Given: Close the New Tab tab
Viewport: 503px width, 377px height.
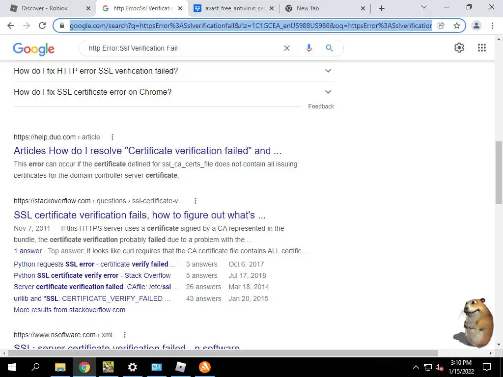Looking at the screenshot, I should coord(363,9).
